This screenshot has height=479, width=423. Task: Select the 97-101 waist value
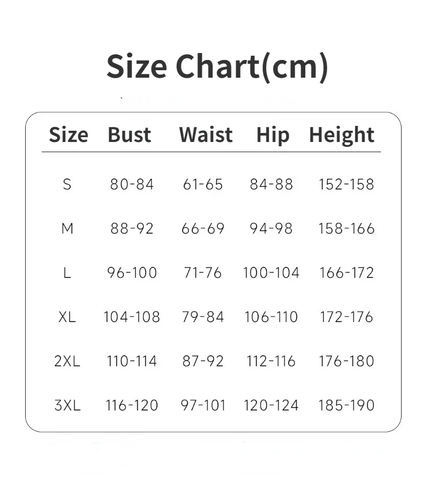[203, 405]
